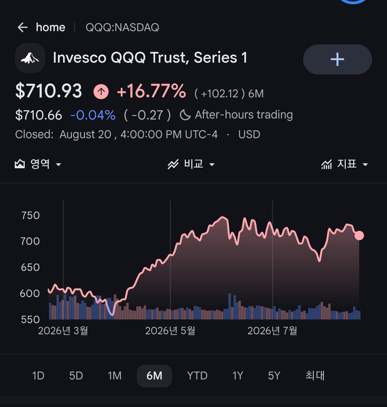Tap the after-hours moon icon
Screen dimensions: 387x407
(185, 115)
